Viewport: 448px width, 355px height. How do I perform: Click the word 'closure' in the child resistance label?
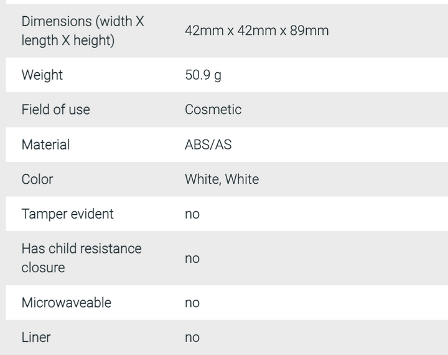point(43,268)
